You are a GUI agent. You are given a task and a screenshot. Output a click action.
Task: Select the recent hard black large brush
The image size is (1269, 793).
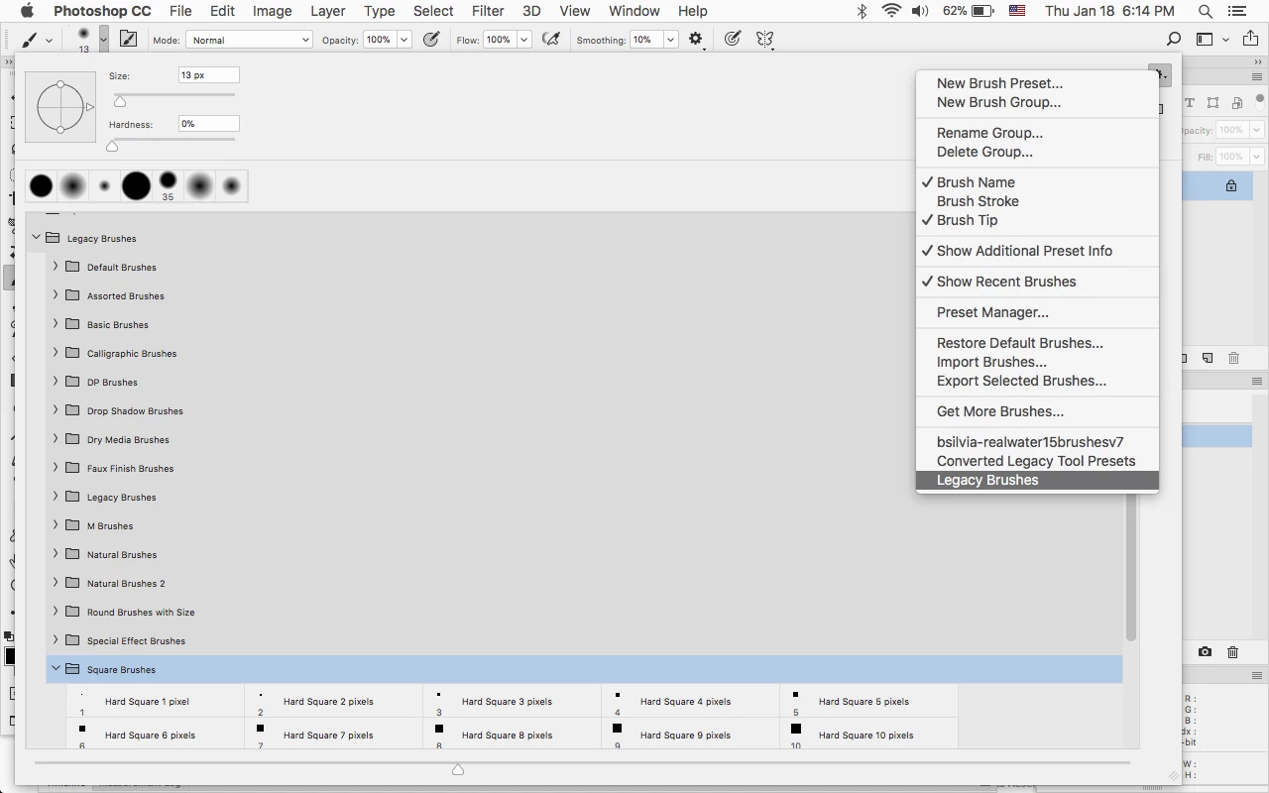click(136, 185)
